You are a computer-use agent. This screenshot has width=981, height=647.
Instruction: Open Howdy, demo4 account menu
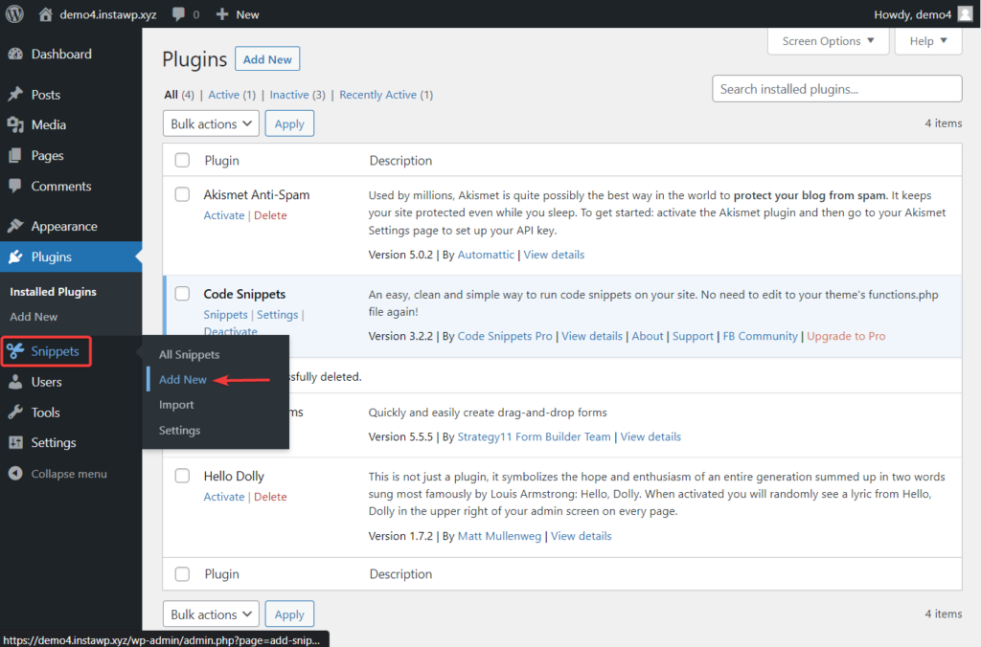click(x=924, y=14)
